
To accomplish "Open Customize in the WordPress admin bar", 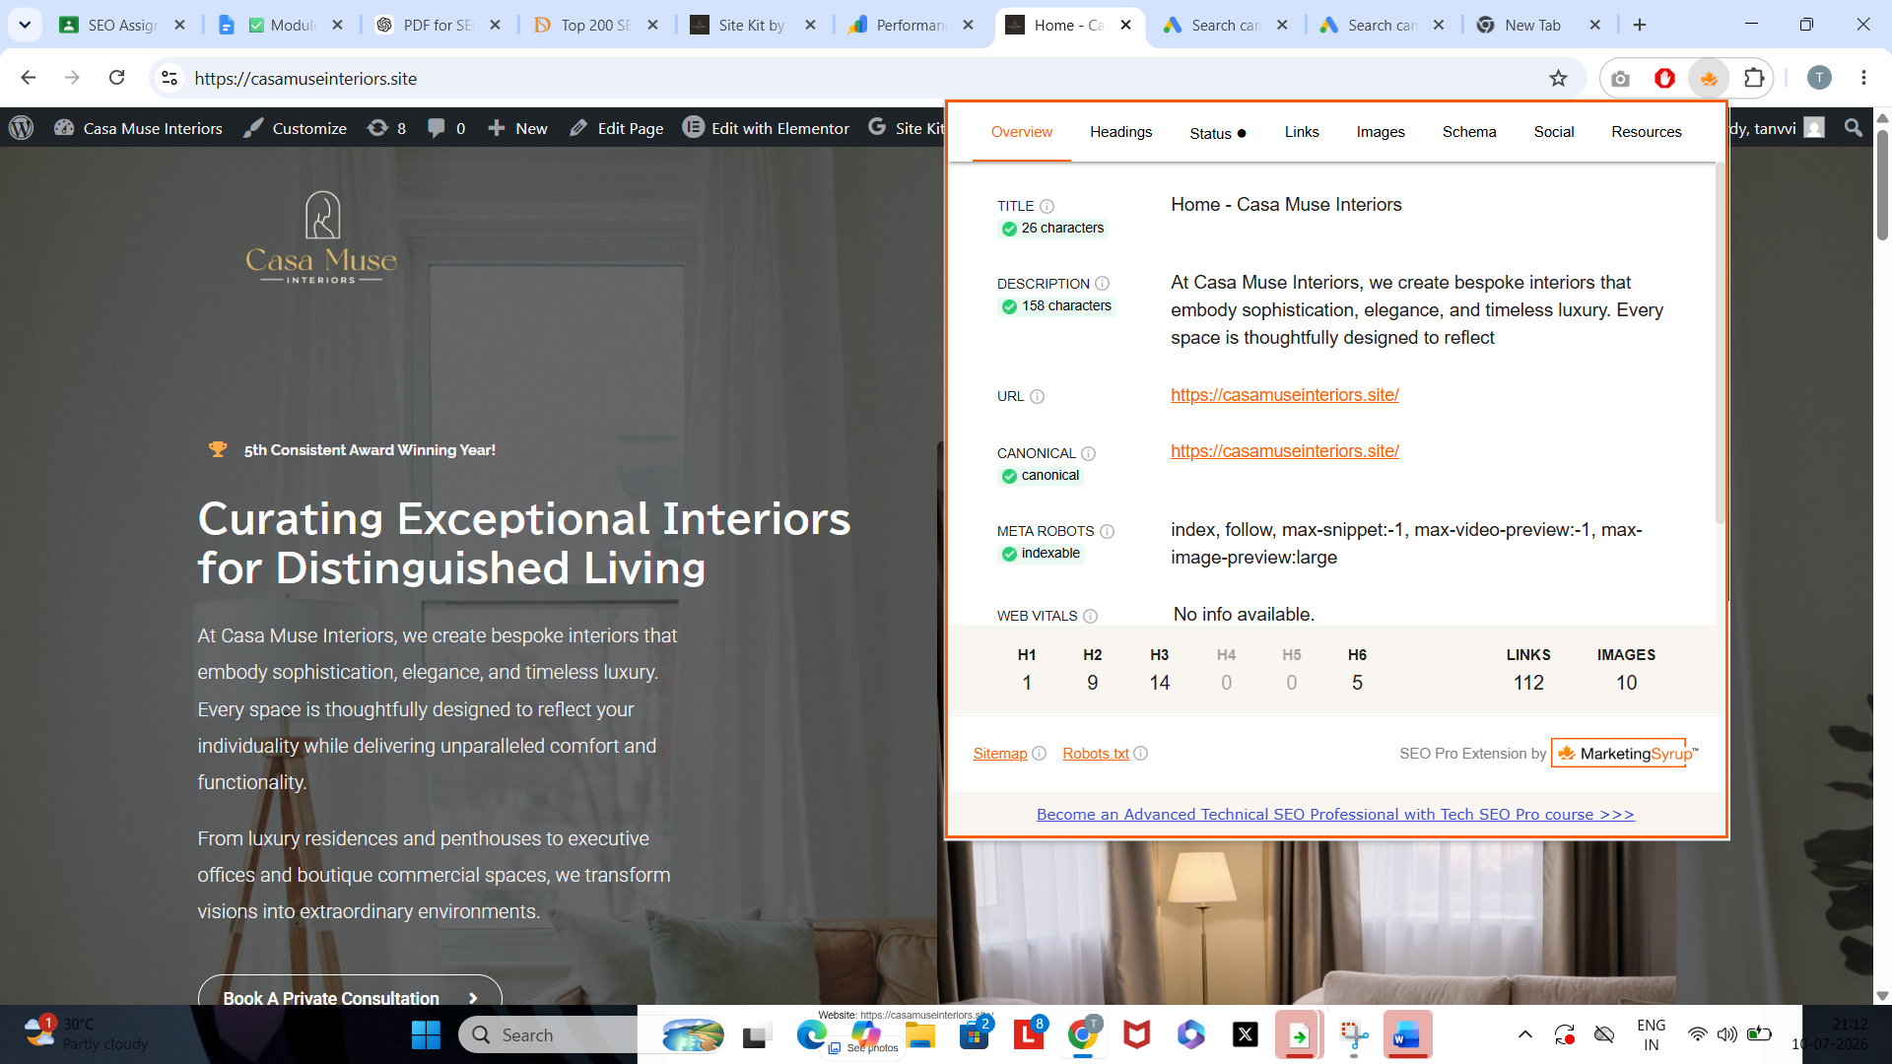I will click(x=296, y=128).
